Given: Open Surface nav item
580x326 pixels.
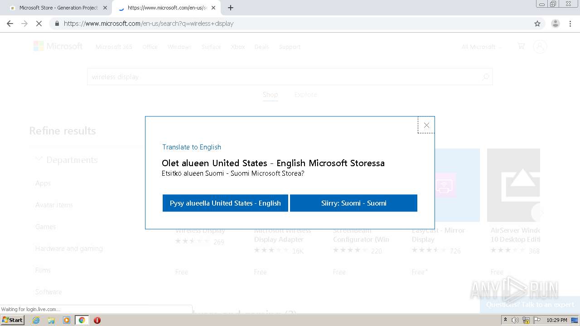Looking at the screenshot, I should click(211, 47).
